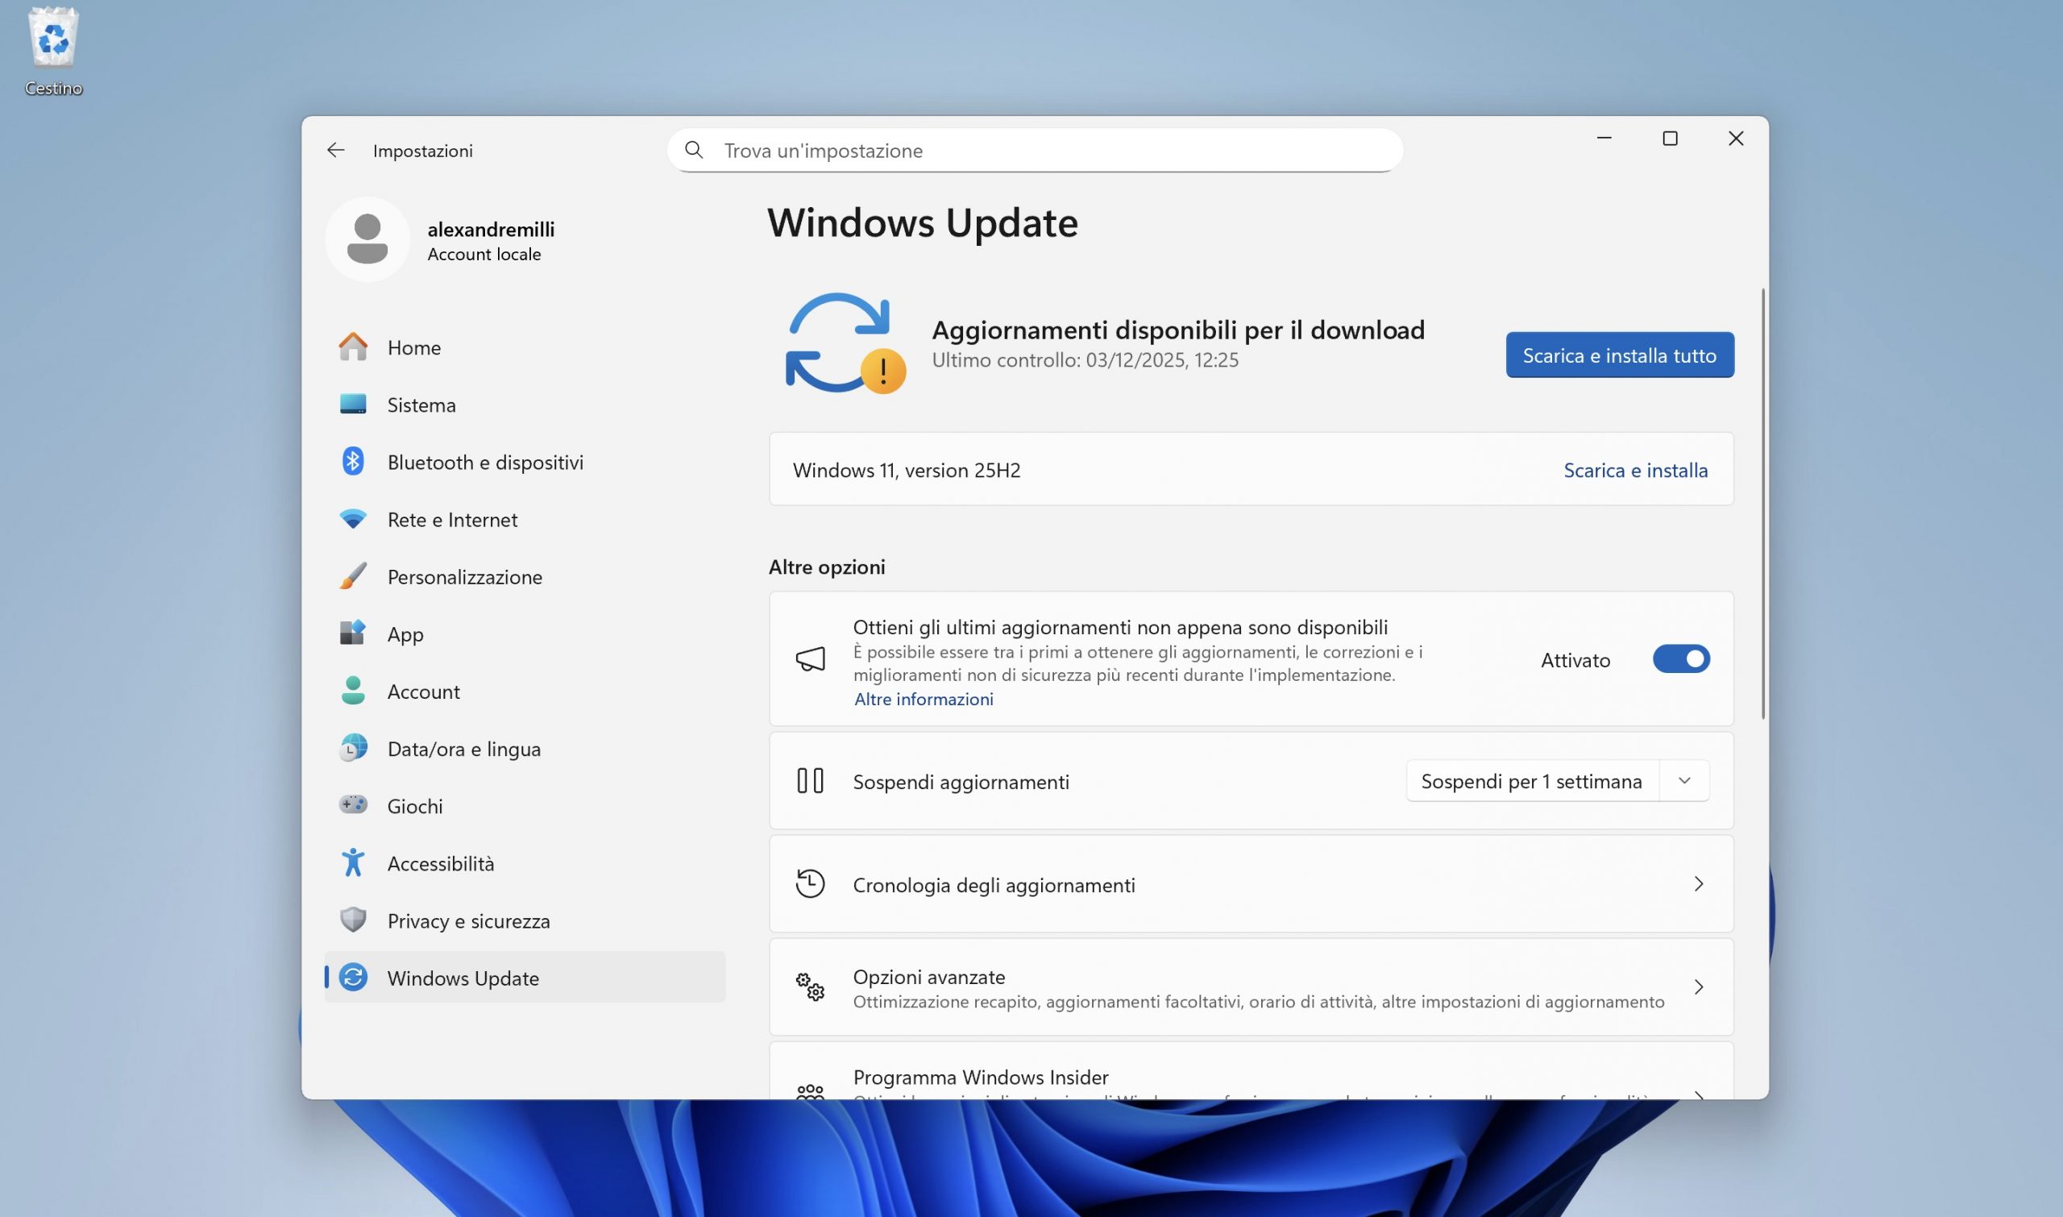Open Accessibilità via its figure icon
Viewport: 2063px width, 1217px height.
pyautogui.click(x=353, y=862)
